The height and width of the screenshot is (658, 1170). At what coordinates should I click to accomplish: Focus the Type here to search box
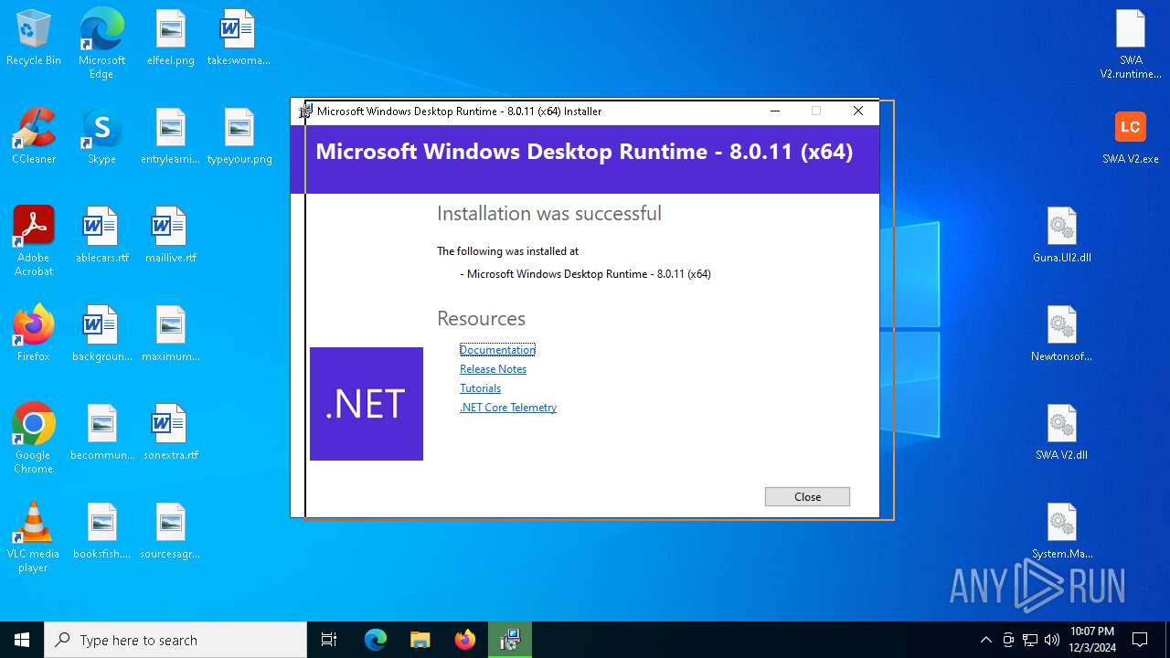pos(175,640)
